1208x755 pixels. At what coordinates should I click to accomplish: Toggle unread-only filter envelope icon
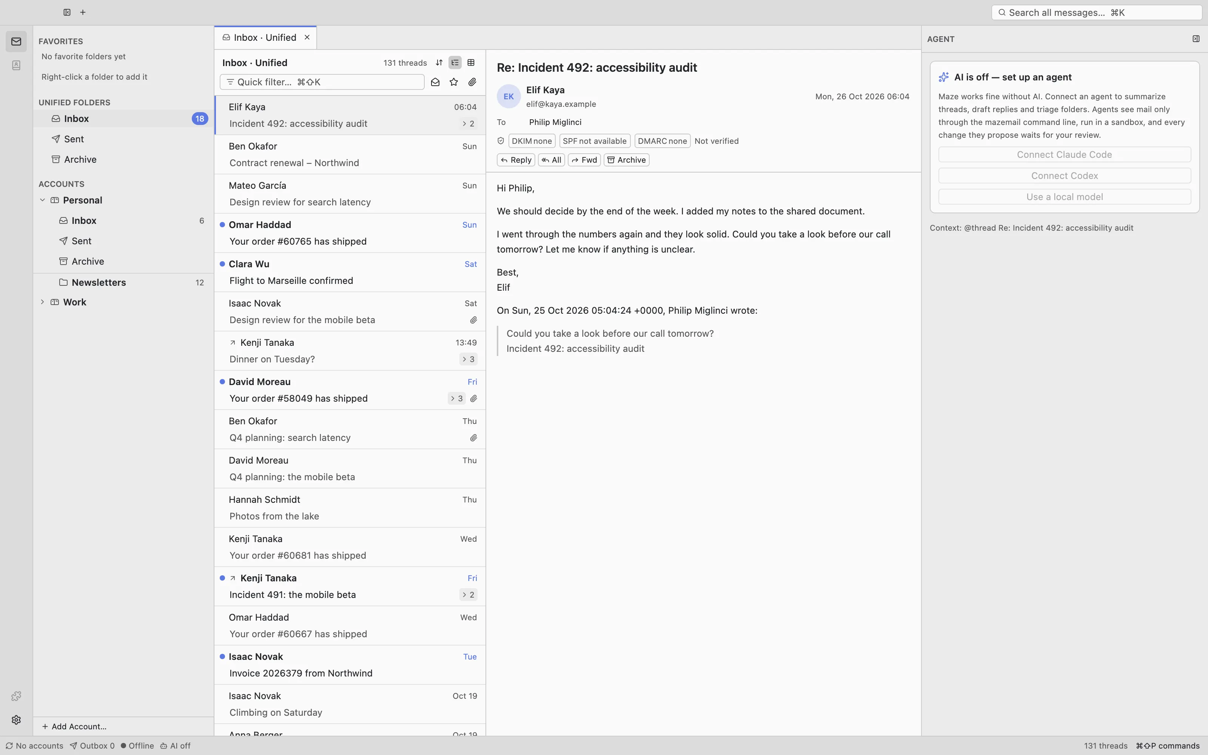tap(435, 82)
